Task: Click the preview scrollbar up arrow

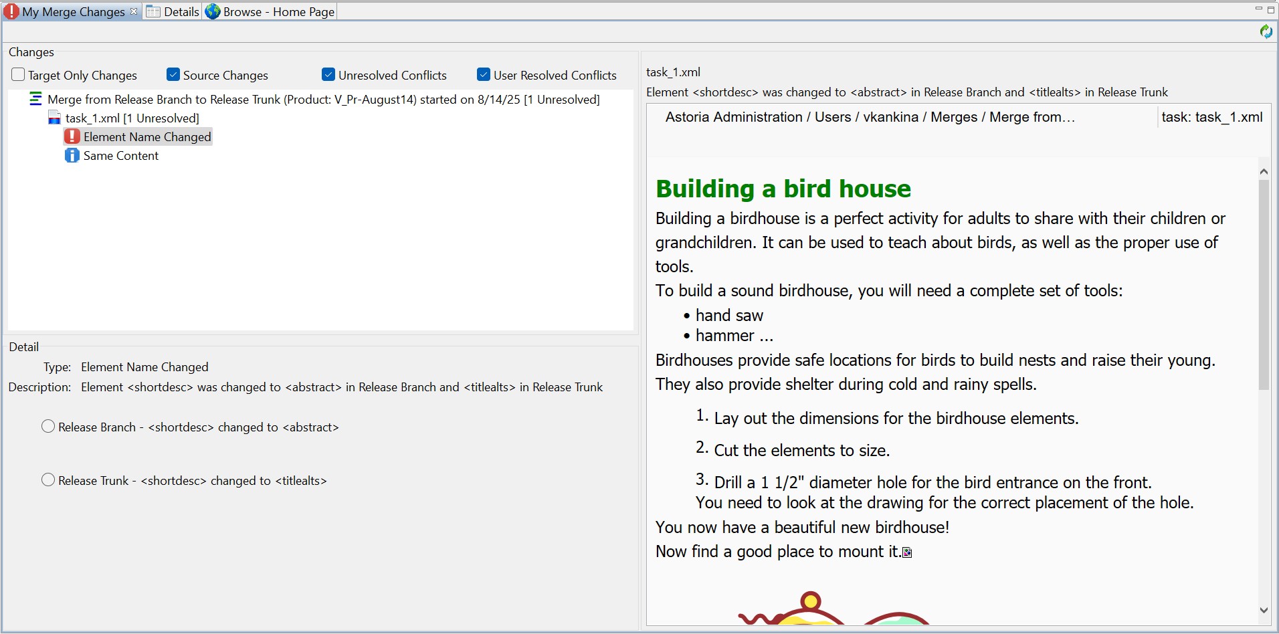Action: pos(1264,172)
